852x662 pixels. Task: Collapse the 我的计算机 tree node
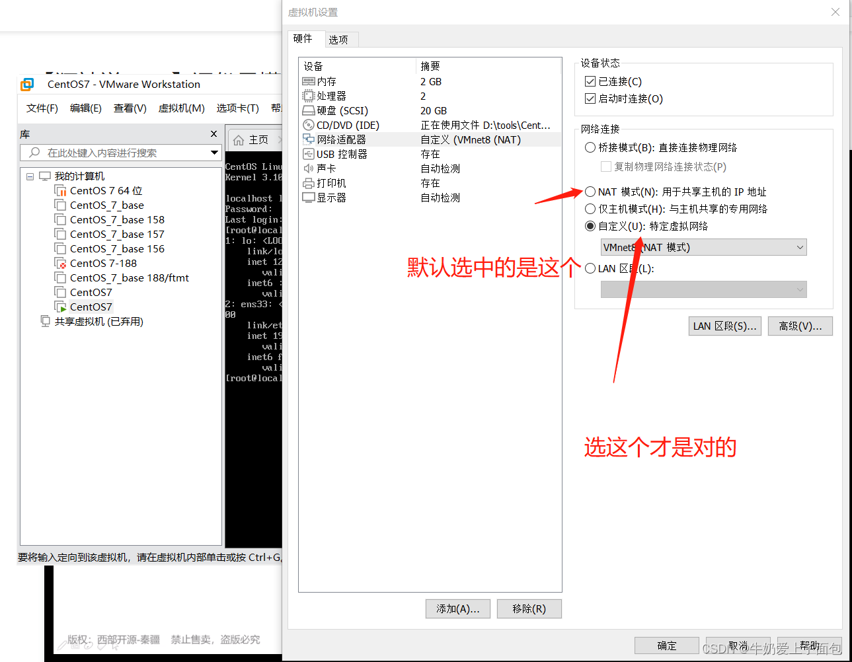click(x=30, y=176)
